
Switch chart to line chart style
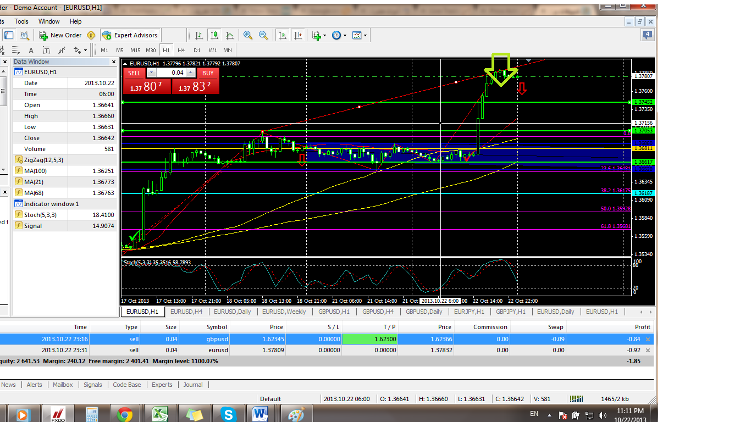[230, 35]
